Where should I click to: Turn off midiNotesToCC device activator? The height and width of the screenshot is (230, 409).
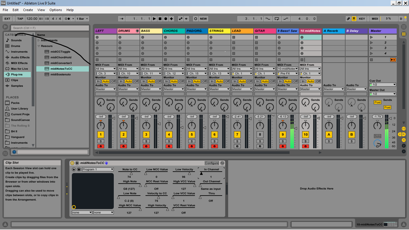point(72,163)
